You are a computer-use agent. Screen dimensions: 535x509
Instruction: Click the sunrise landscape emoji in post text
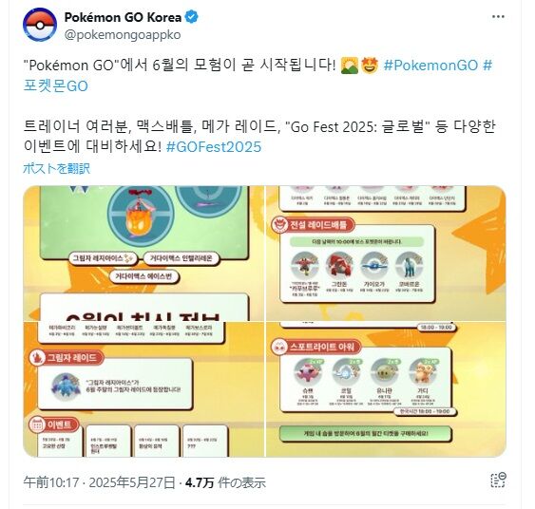[x=350, y=66]
